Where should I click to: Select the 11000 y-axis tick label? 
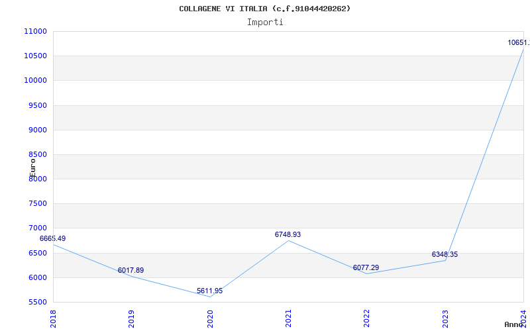point(35,31)
